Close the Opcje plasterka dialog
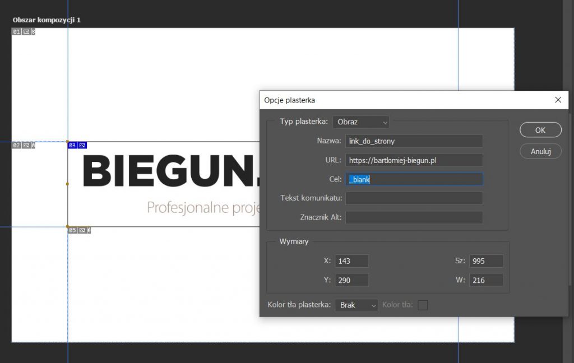This screenshot has width=574, height=363. pyautogui.click(x=558, y=100)
